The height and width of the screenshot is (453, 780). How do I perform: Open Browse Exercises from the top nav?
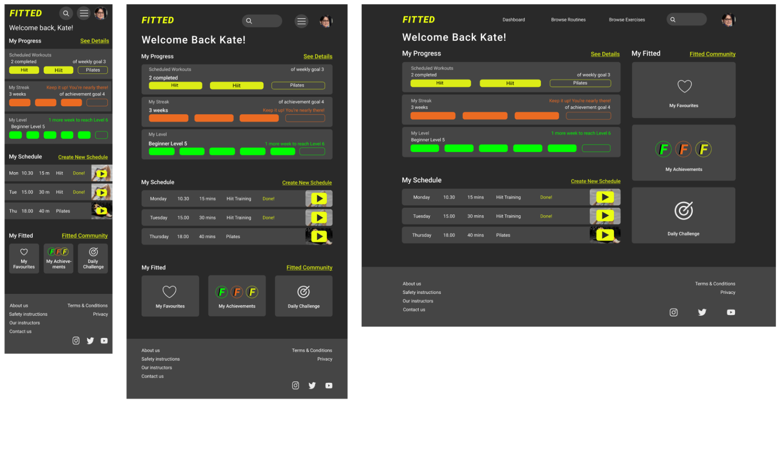[627, 20]
